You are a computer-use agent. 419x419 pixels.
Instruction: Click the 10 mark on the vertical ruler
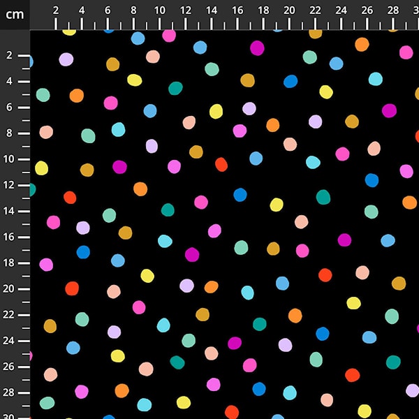click(10, 159)
